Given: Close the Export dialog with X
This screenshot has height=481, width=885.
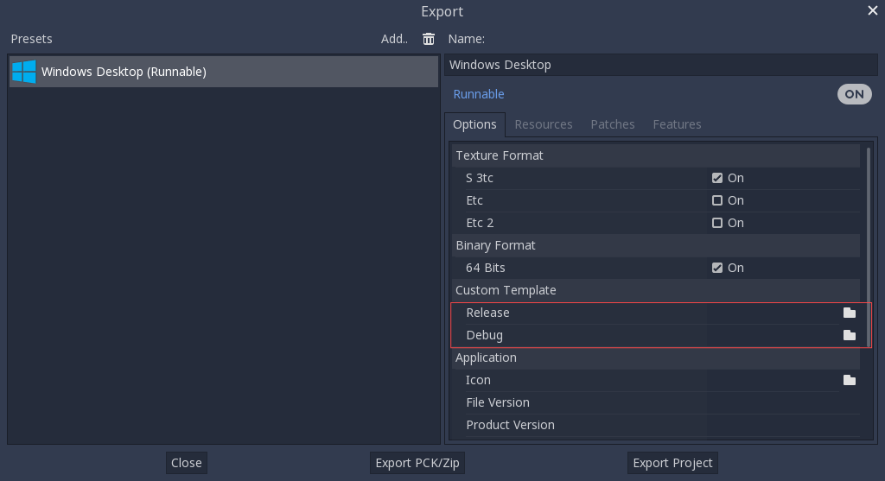Looking at the screenshot, I should 872,10.
